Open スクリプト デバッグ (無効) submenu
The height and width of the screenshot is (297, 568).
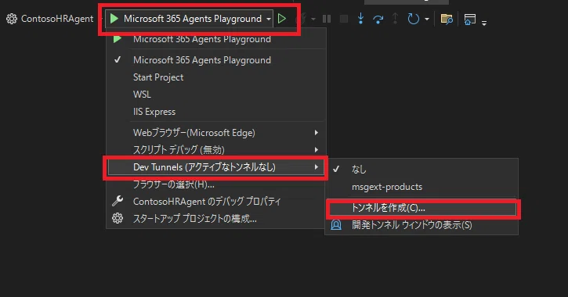(216, 149)
